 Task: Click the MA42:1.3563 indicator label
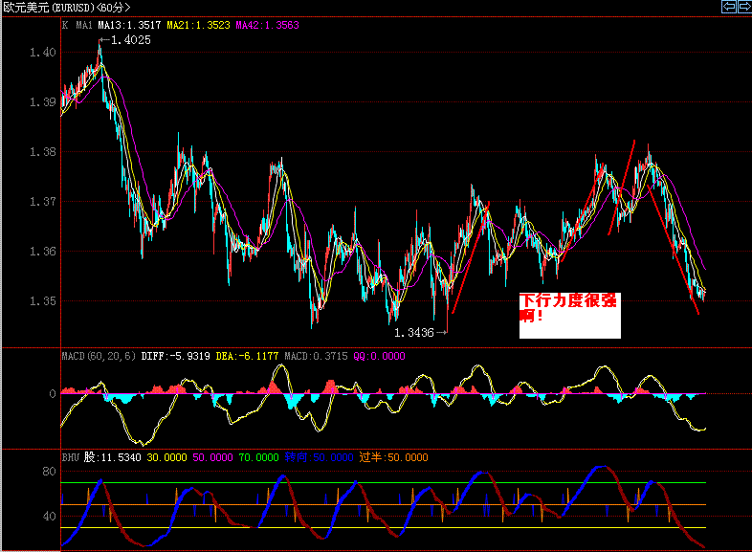click(x=268, y=25)
